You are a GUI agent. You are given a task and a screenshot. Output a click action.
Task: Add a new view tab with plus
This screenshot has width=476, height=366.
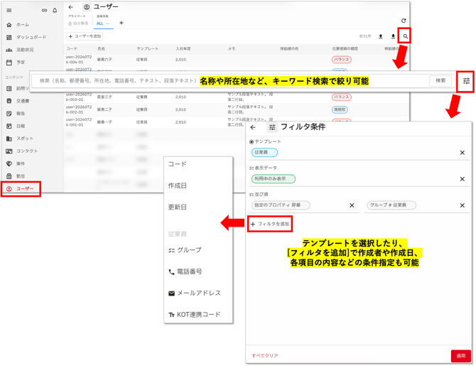[x=121, y=23]
